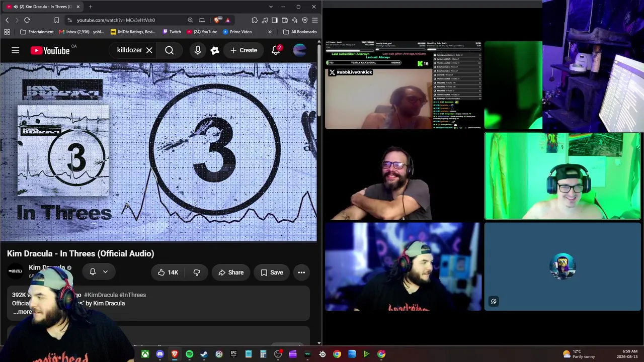Viewport: 644px width, 362px height.
Task: Share the In Threes video
Action: pos(231,273)
